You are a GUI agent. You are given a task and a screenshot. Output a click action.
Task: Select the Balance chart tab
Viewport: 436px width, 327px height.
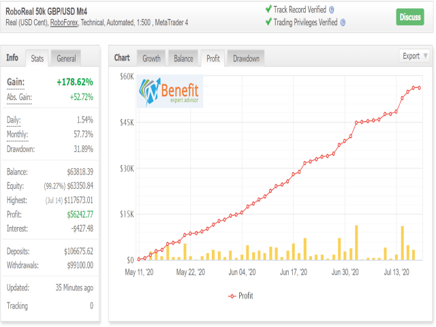pyautogui.click(x=183, y=59)
